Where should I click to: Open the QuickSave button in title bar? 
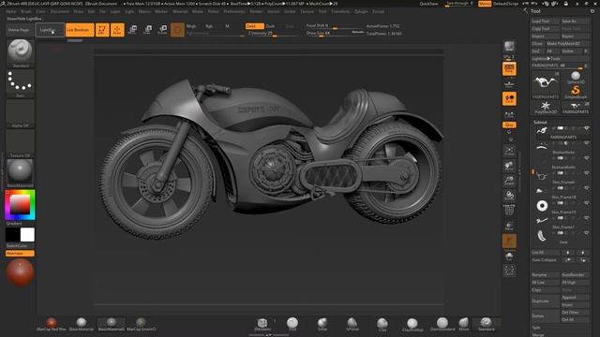(x=429, y=4)
